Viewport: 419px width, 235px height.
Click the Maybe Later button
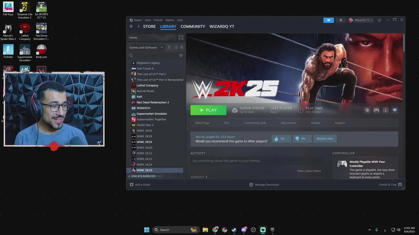(325, 139)
